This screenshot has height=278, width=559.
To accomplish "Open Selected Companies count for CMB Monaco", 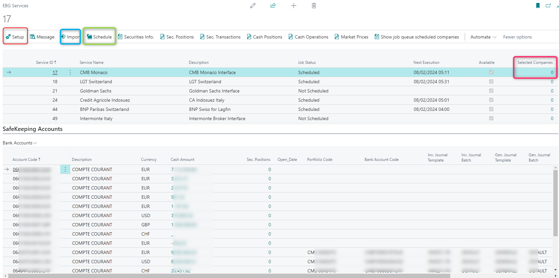I will [552, 72].
